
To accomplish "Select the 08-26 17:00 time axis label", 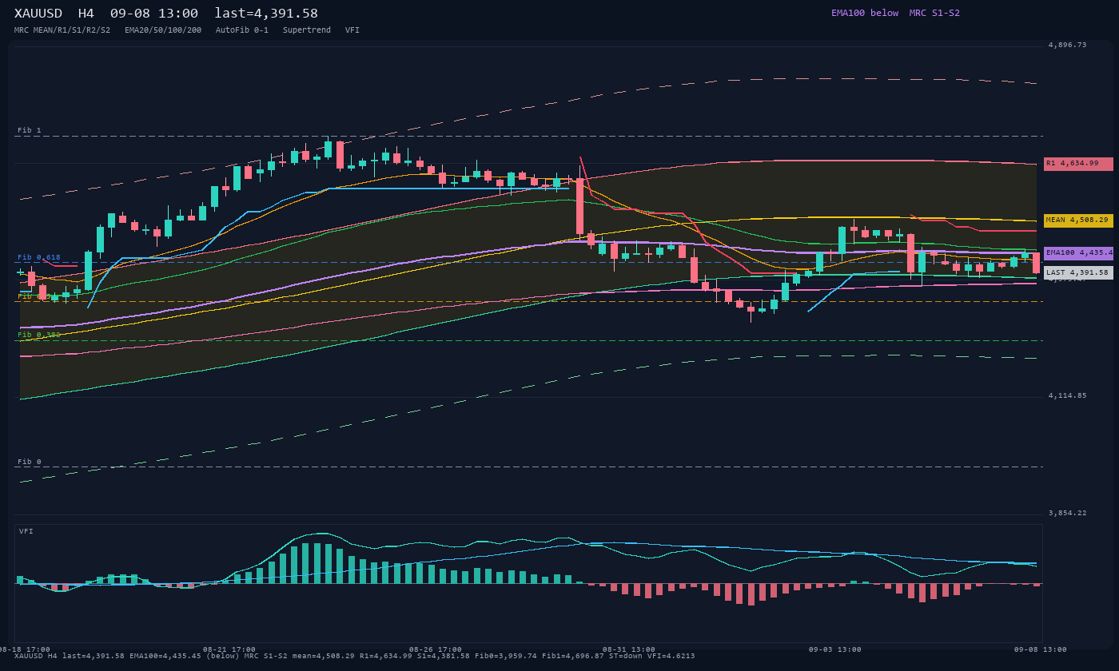I will click(436, 649).
